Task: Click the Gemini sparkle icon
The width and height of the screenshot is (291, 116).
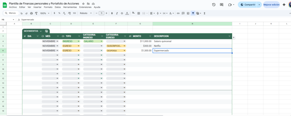Action: click(284, 5)
